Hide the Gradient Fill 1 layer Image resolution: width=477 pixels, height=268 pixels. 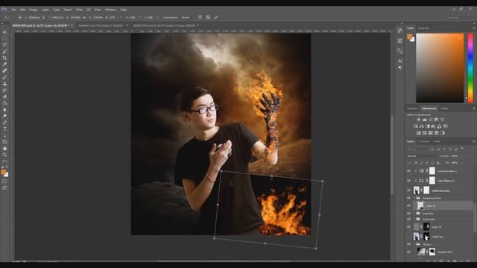pos(409,252)
